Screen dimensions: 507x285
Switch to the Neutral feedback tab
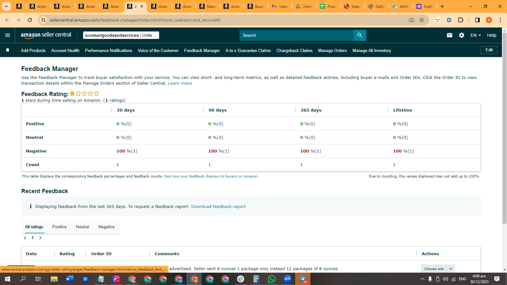82,227
